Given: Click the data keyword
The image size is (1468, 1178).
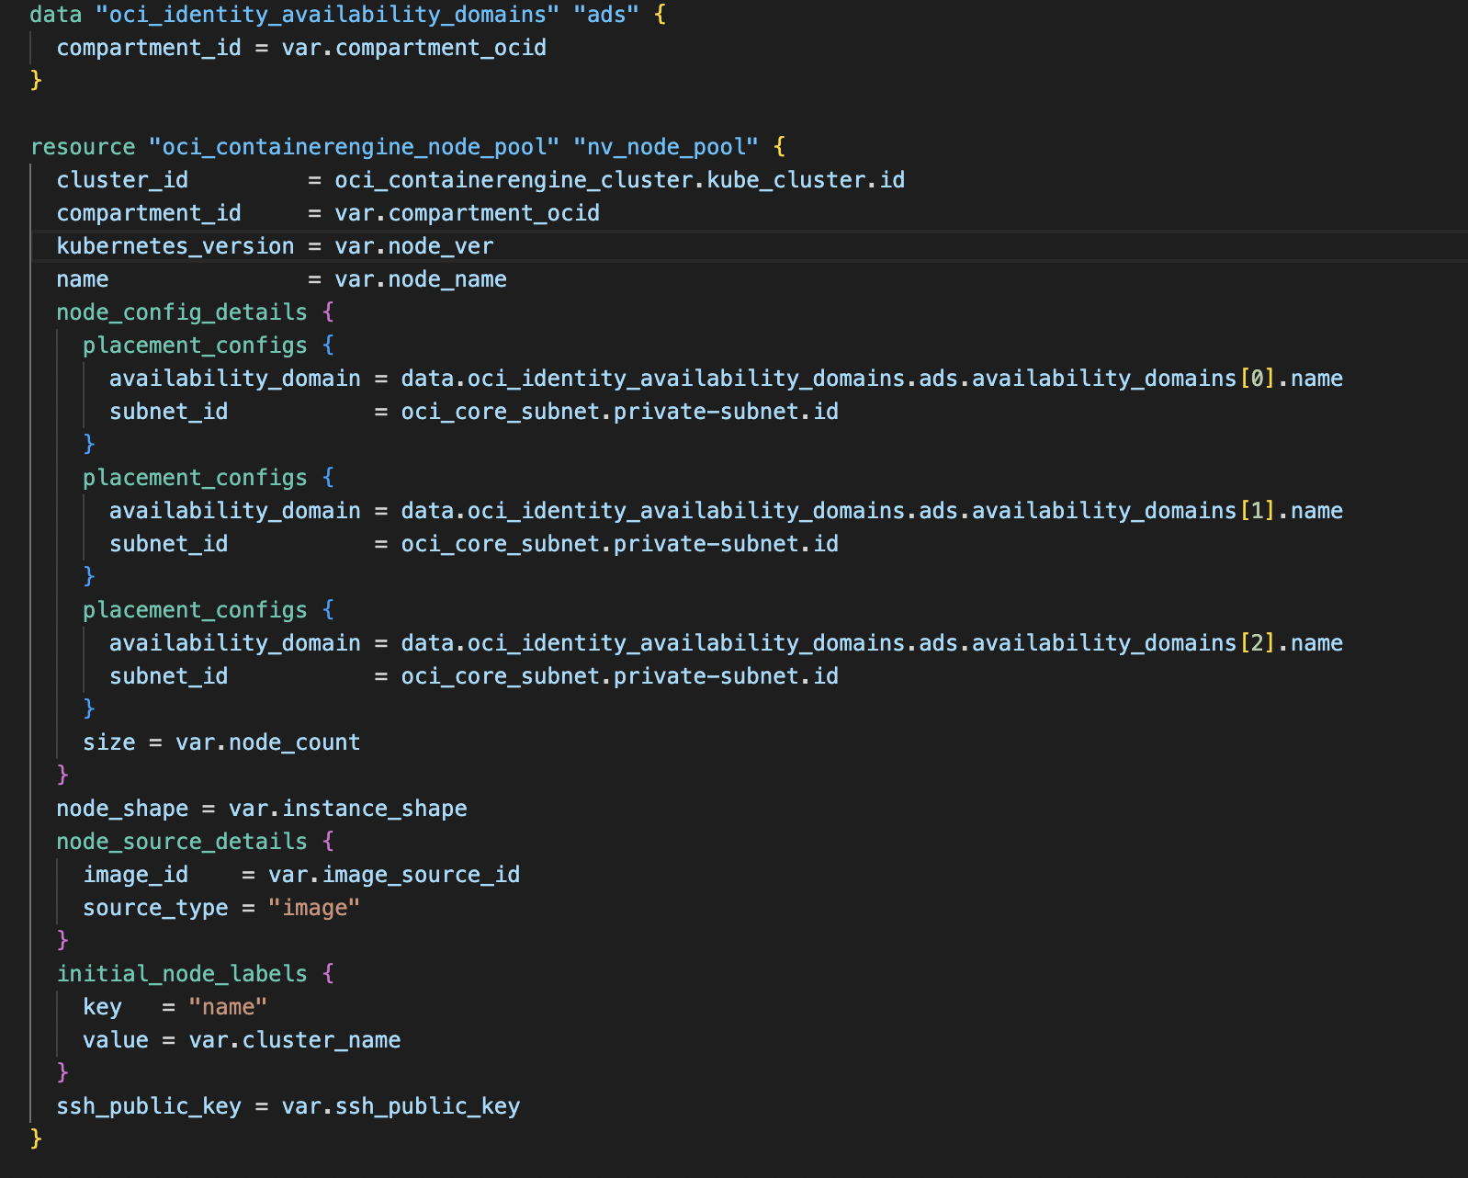Looking at the screenshot, I should pyautogui.click(x=56, y=15).
